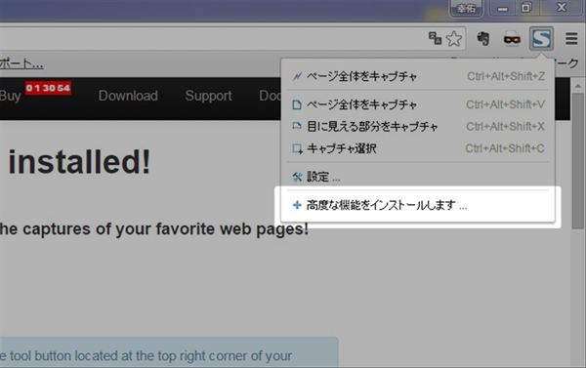Click the red 01 30 54 countdown badge
The height and width of the screenshot is (368, 586).
[x=48, y=88]
